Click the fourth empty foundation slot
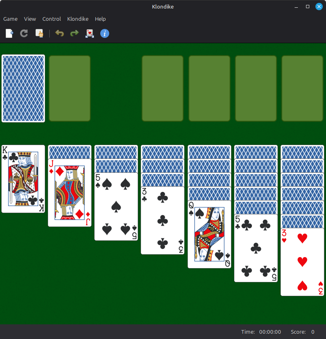This screenshot has width=326, height=339. coord(302,88)
